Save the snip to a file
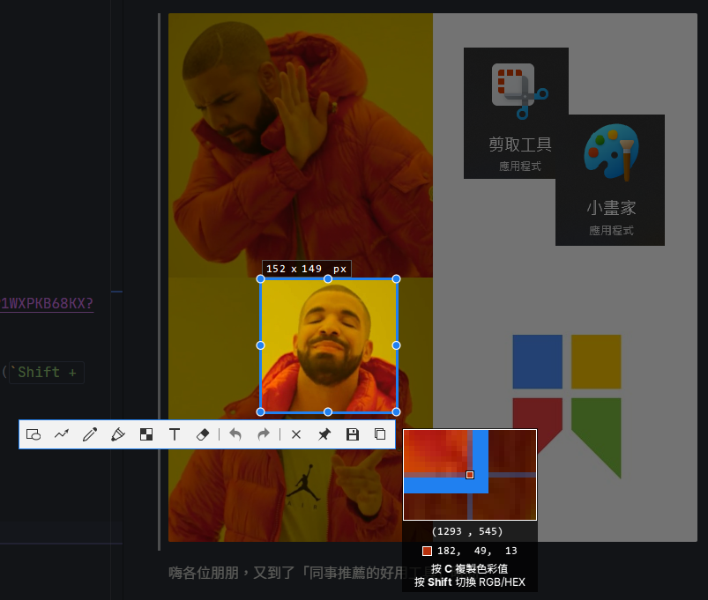The height and width of the screenshot is (600, 708). coord(352,434)
